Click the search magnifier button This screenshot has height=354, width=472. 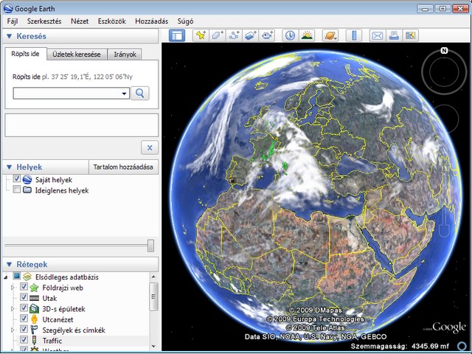coord(140,94)
